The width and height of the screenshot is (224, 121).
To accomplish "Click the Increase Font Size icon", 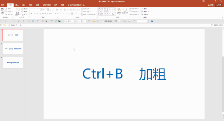I will pos(50,10).
